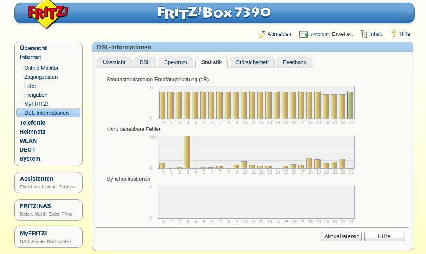Open the Assistenten panel
This screenshot has height=254, width=426.
(48, 183)
